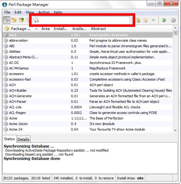
Task: Click the package icon beside abbreviation
Action: 6,40
